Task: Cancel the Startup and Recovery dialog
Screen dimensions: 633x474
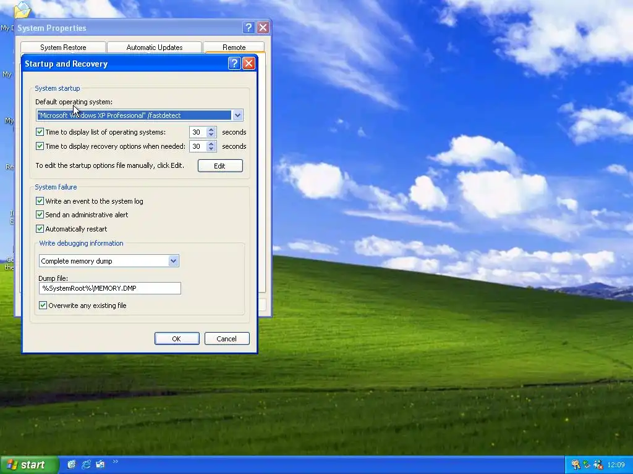Action: (227, 339)
